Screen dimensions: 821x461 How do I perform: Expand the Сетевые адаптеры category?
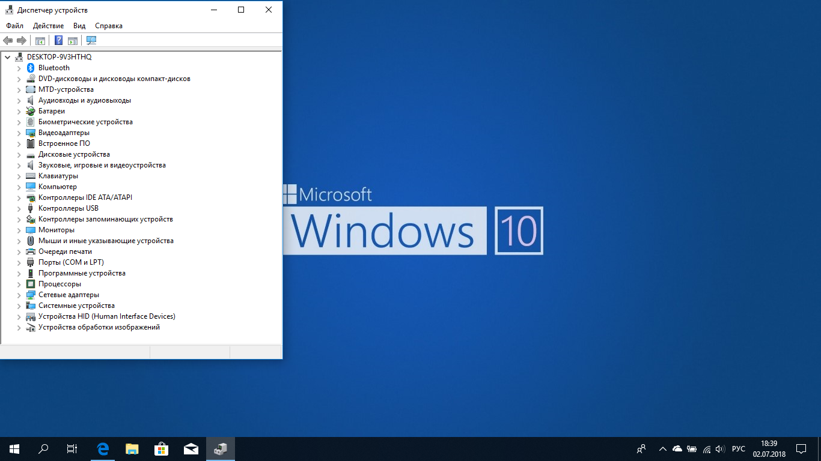coord(19,295)
